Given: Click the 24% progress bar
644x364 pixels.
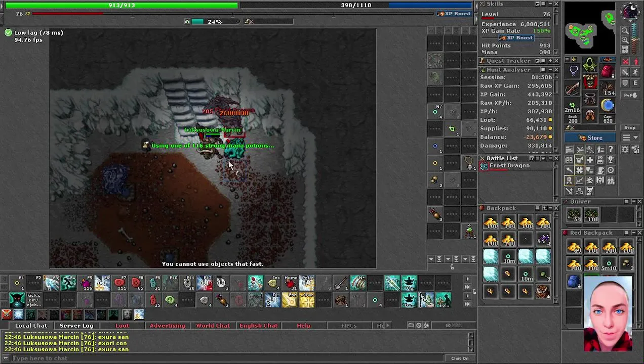Looking at the screenshot, I should pos(215,22).
